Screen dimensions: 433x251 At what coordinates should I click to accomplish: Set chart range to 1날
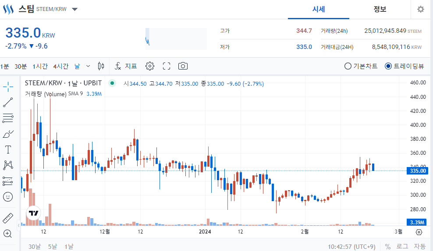click(69, 247)
